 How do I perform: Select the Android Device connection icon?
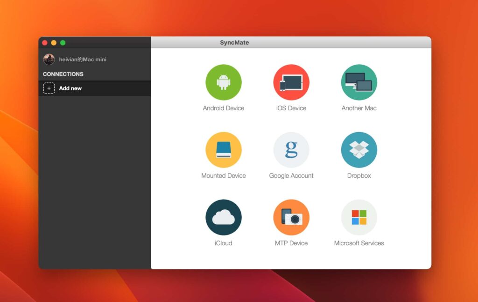[x=224, y=81]
